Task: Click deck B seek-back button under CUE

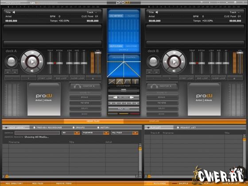Action: [x=149, y=72]
